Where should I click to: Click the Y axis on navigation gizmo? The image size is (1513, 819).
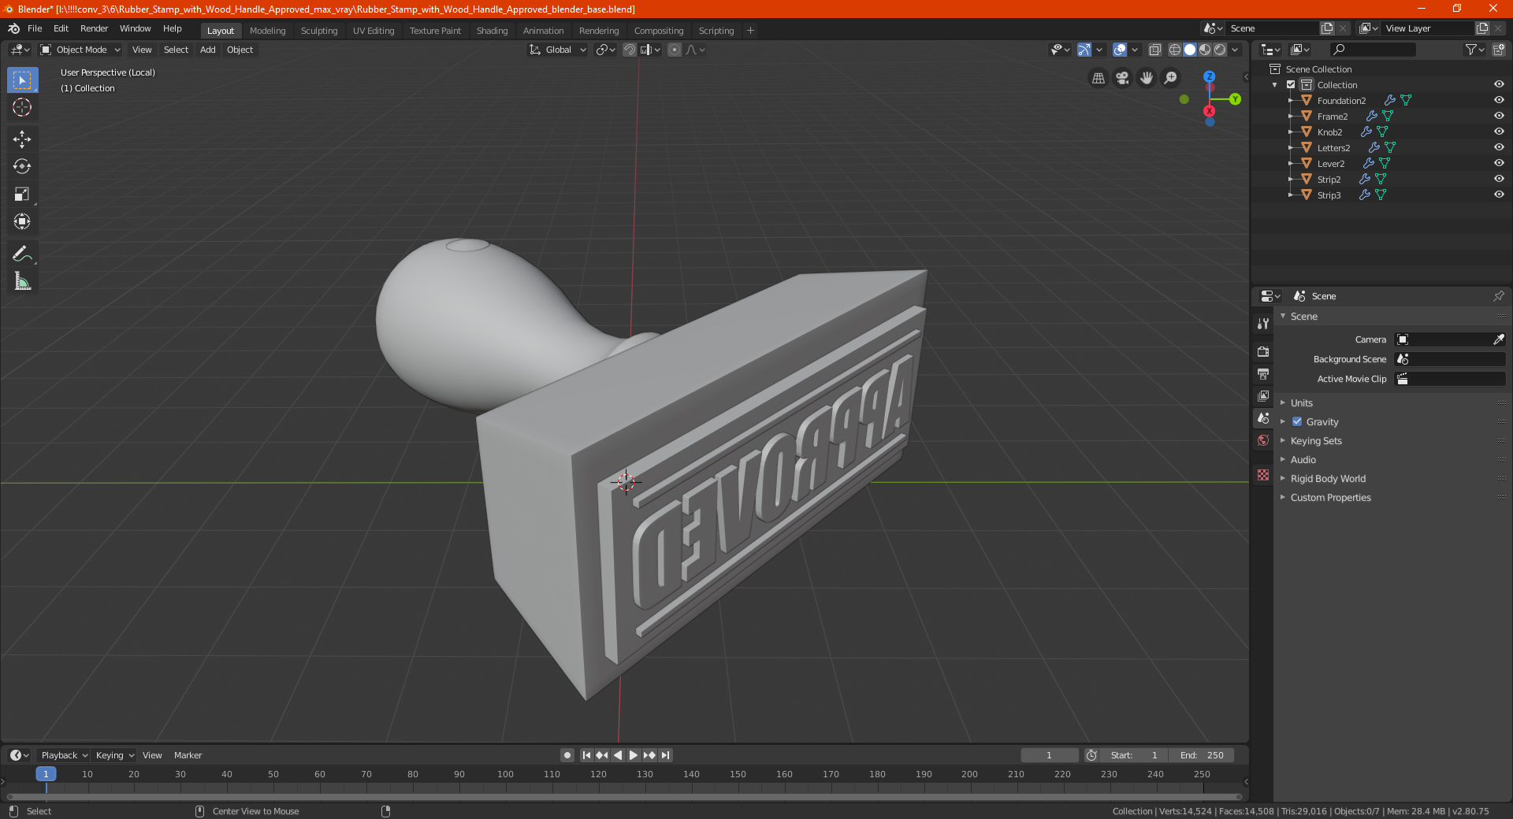1235,99
